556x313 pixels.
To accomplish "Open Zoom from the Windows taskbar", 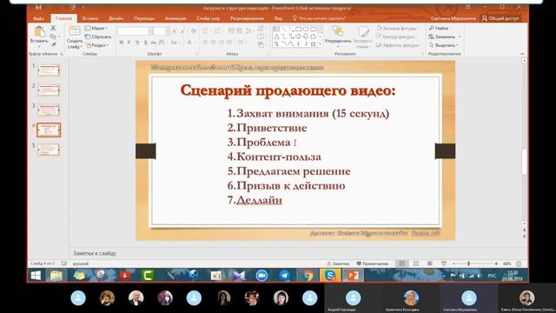I will click(x=261, y=276).
